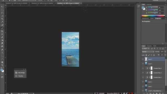Switch to the Untitled-2 document tab
Screen dimensions: 167x94
(x=43, y=3)
